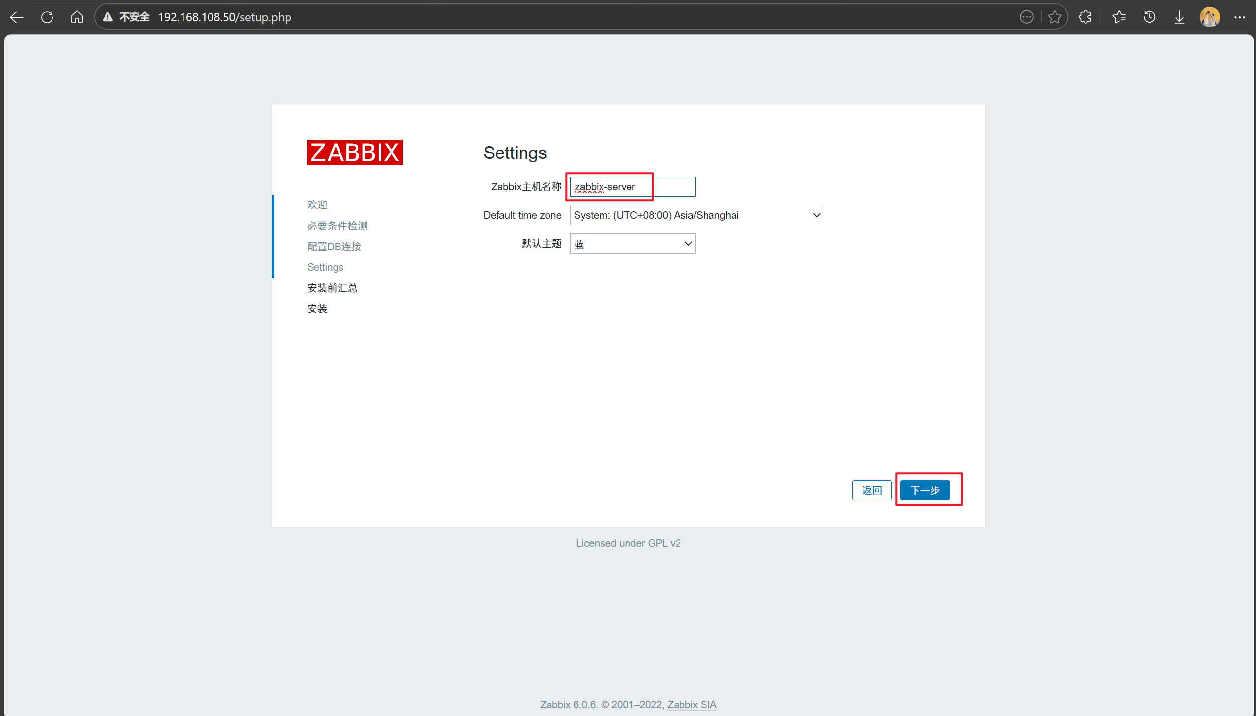The image size is (1256, 716).
Task: Open the Zabbix SIA link
Action: click(x=691, y=705)
